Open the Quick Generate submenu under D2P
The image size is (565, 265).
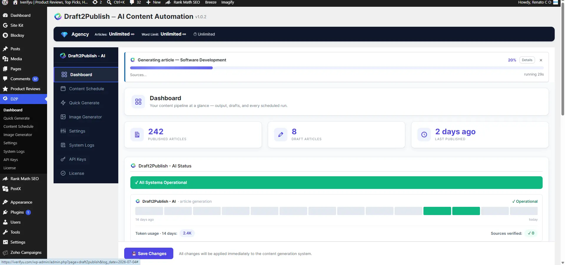tap(16, 118)
